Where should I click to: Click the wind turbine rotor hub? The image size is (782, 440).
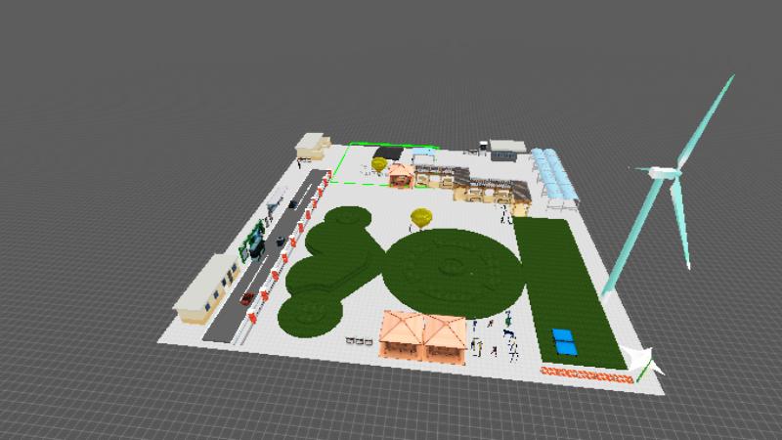(x=667, y=172)
